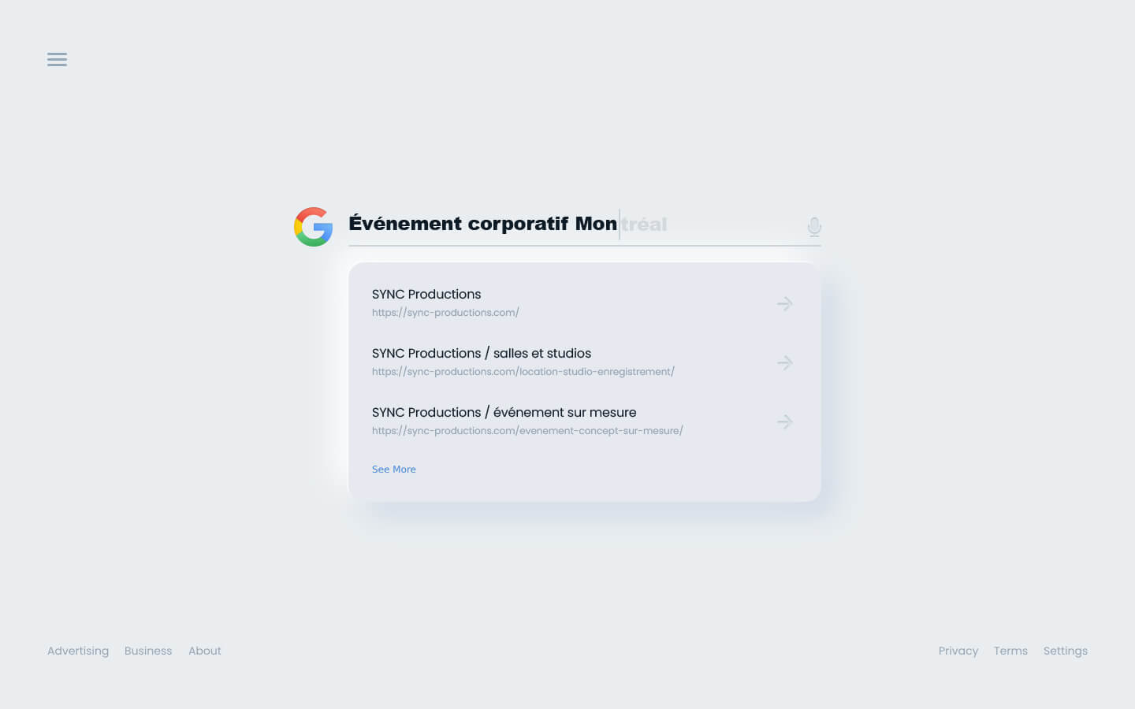Open Business footer link

tap(148, 651)
